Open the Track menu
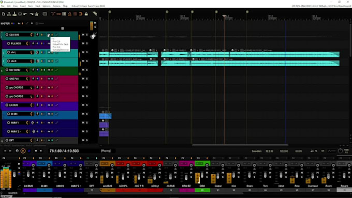This screenshot has height=198, width=352. click(x=38, y=6)
